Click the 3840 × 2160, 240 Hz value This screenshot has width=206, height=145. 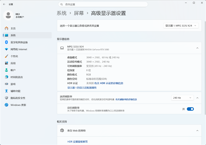(98, 62)
